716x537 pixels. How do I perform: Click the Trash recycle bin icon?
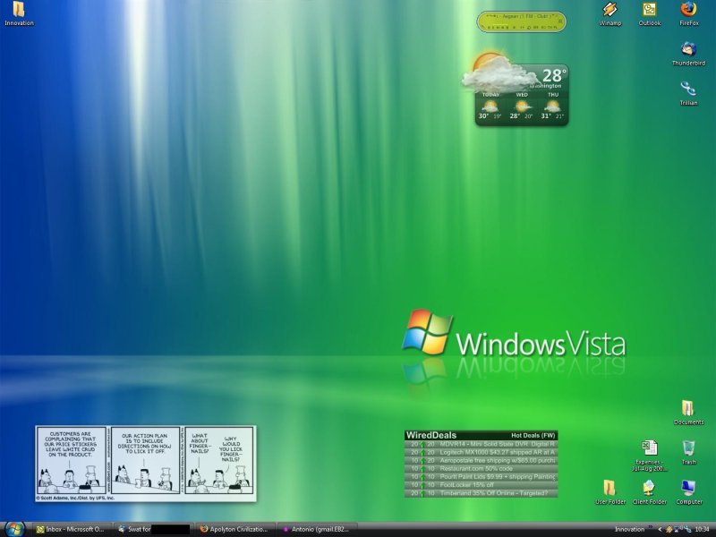coord(688,447)
